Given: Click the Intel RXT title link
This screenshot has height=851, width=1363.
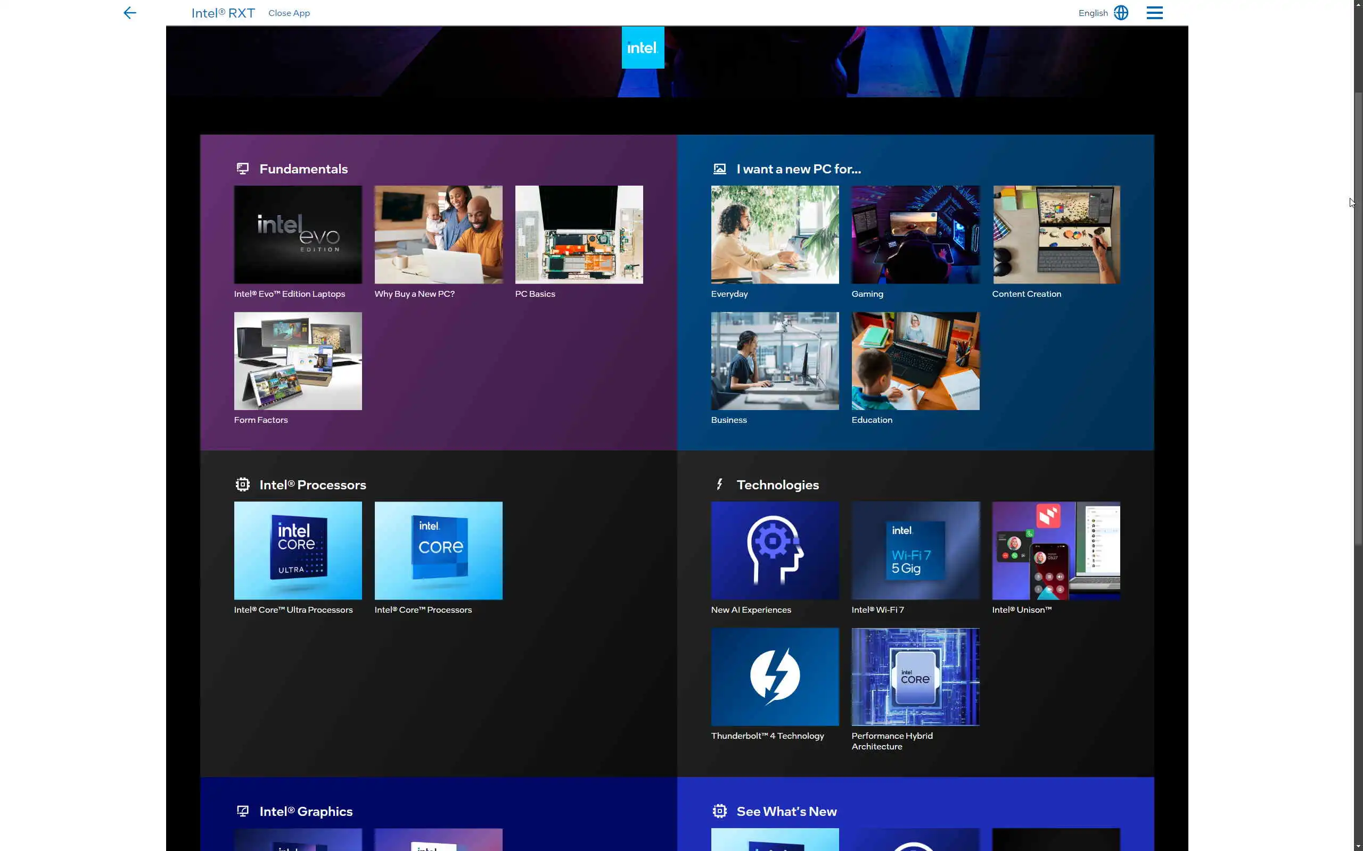Looking at the screenshot, I should (223, 13).
